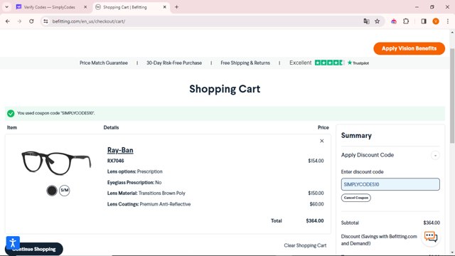The image size is (455, 256).
Task: Click Premium Anti-Reflective coating text
Action: (165, 204)
